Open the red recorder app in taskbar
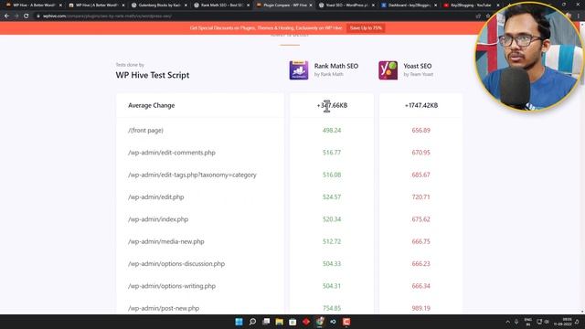The image size is (585, 329). pos(346,322)
